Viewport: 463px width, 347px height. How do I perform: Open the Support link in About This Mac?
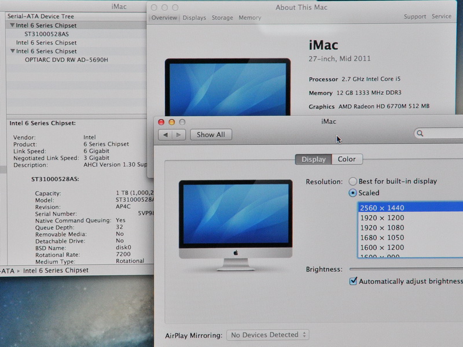click(x=415, y=17)
